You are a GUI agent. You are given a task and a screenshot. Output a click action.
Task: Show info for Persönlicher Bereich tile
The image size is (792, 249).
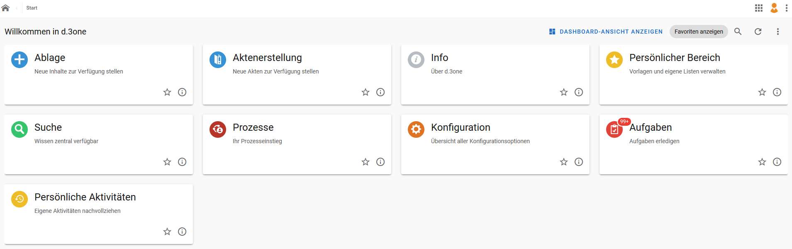(777, 92)
